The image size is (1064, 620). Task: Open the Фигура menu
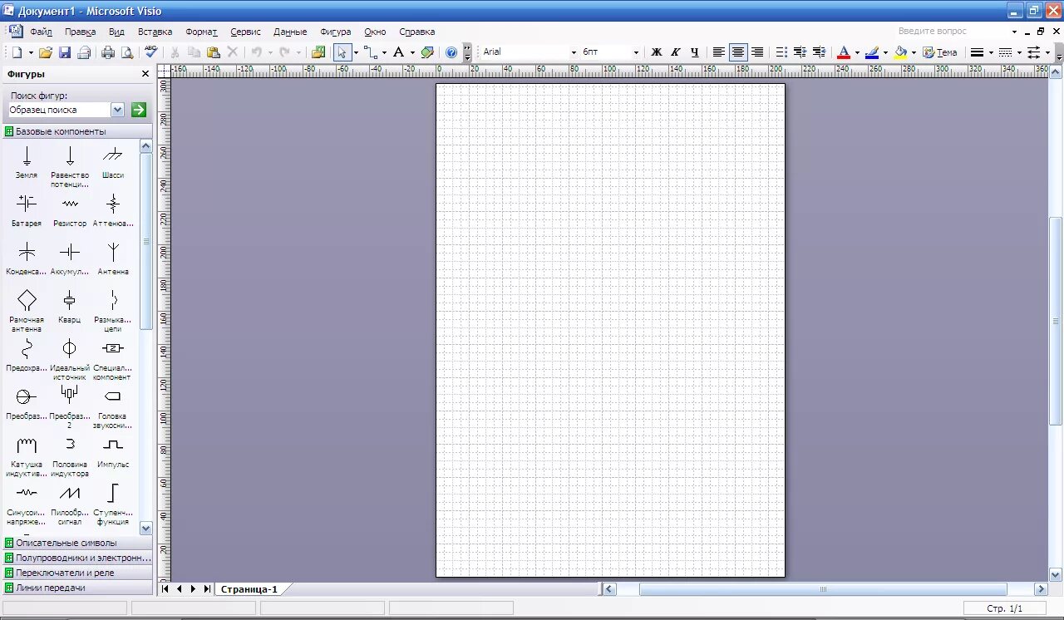336,32
